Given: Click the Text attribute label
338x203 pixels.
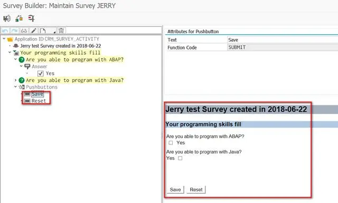Looking at the screenshot, I should (x=172, y=40).
